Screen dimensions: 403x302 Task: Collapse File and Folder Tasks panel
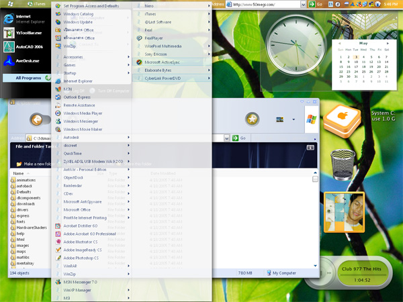click(x=310, y=148)
